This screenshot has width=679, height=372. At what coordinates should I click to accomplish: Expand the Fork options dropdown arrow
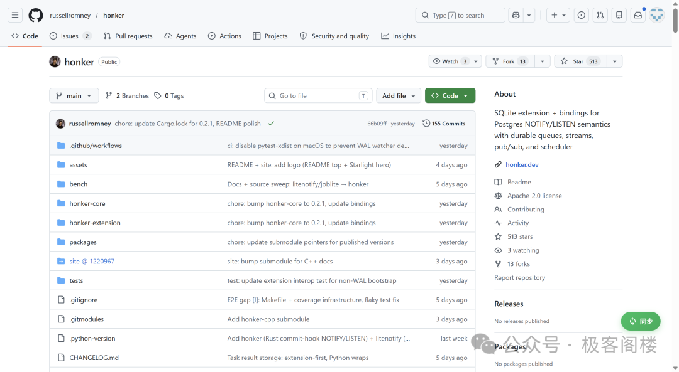[542, 61]
